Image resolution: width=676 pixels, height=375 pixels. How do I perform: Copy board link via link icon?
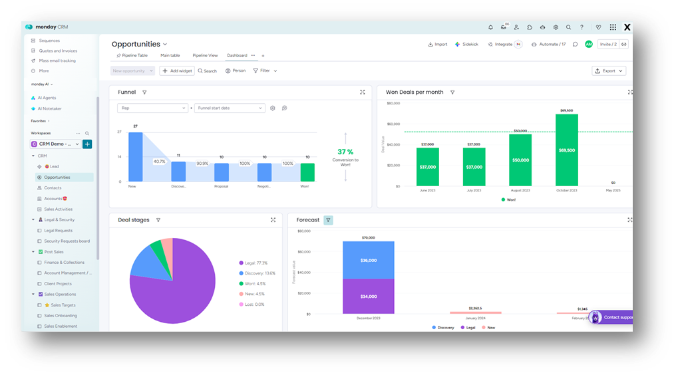pyautogui.click(x=624, y=45)
